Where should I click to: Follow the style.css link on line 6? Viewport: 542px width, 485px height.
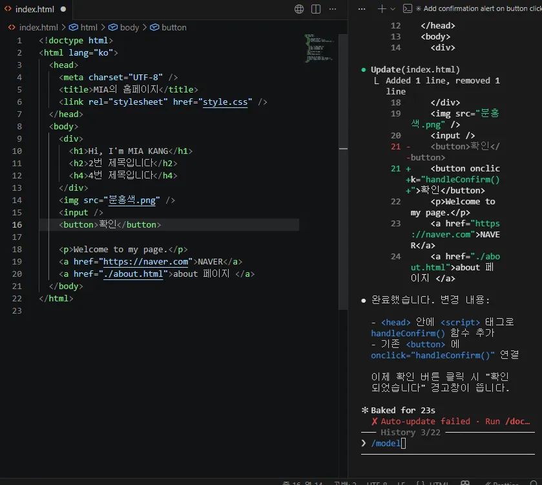pyautogui.click(x=225, y=102)
